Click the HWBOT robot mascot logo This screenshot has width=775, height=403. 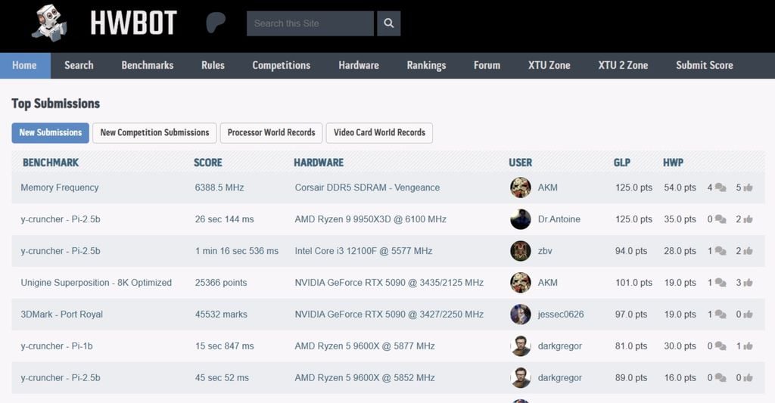pos(48,23)
